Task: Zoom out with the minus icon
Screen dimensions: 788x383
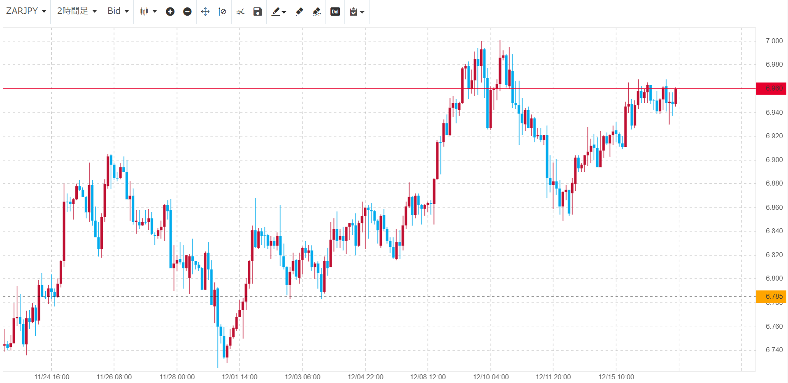Action: [187, 12]
